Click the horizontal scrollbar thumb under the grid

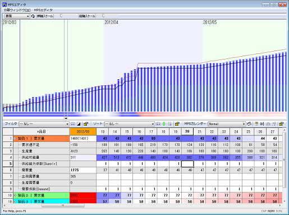[x=63, y=205]
